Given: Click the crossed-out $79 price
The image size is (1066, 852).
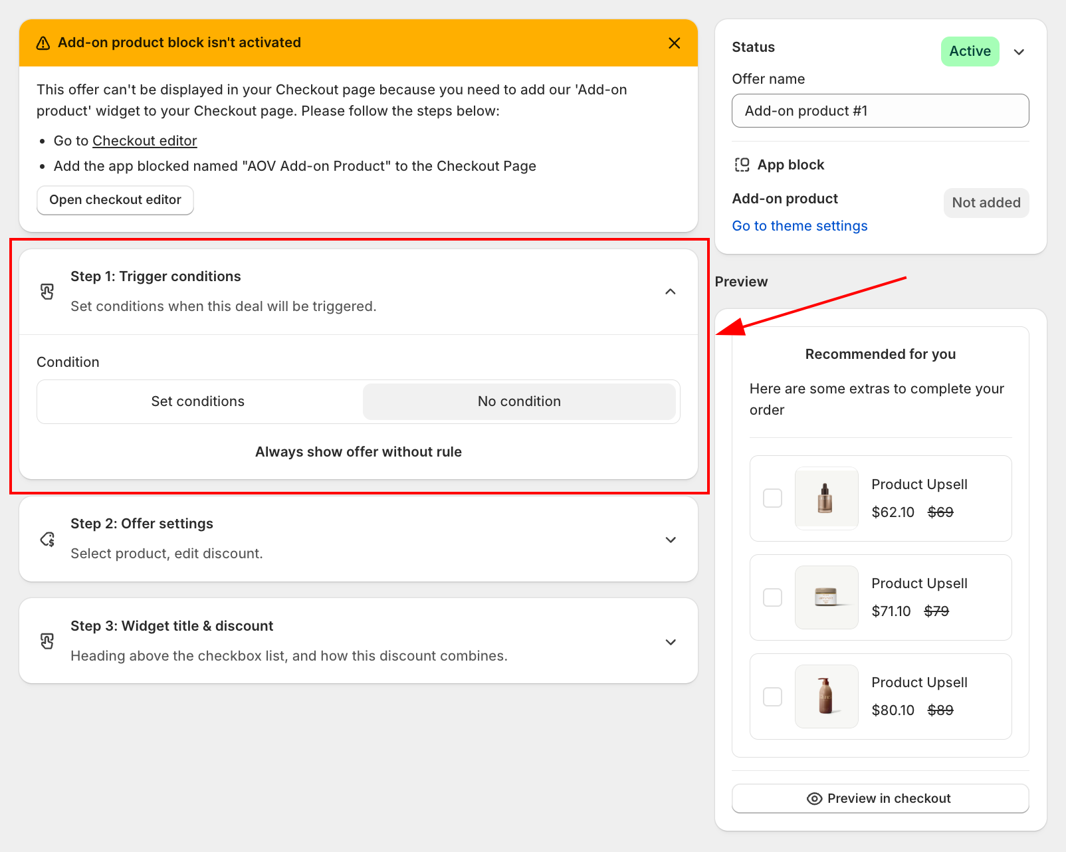Looking at the screenshot, I should click(x=936, y=611).
